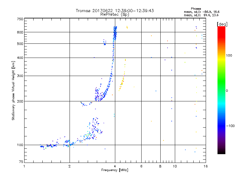
Task: Click the 'mean, sd,X: 99.4, 23.6' line
Action: pyautogui.click(x=201, y=15)
